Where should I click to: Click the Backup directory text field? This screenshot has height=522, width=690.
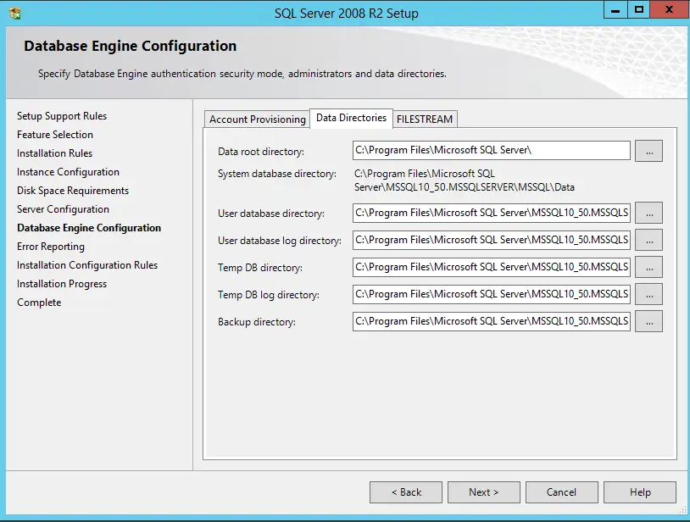(x=492, y=321)
